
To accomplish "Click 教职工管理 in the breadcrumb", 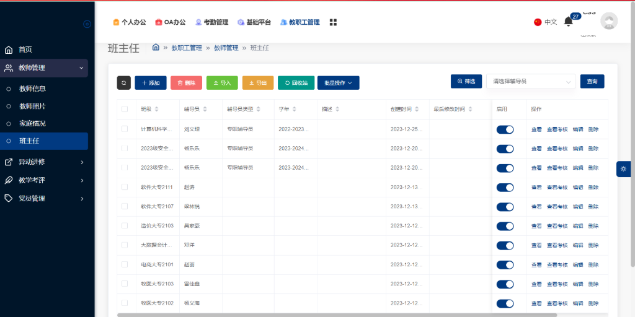I will coord(186,48).
